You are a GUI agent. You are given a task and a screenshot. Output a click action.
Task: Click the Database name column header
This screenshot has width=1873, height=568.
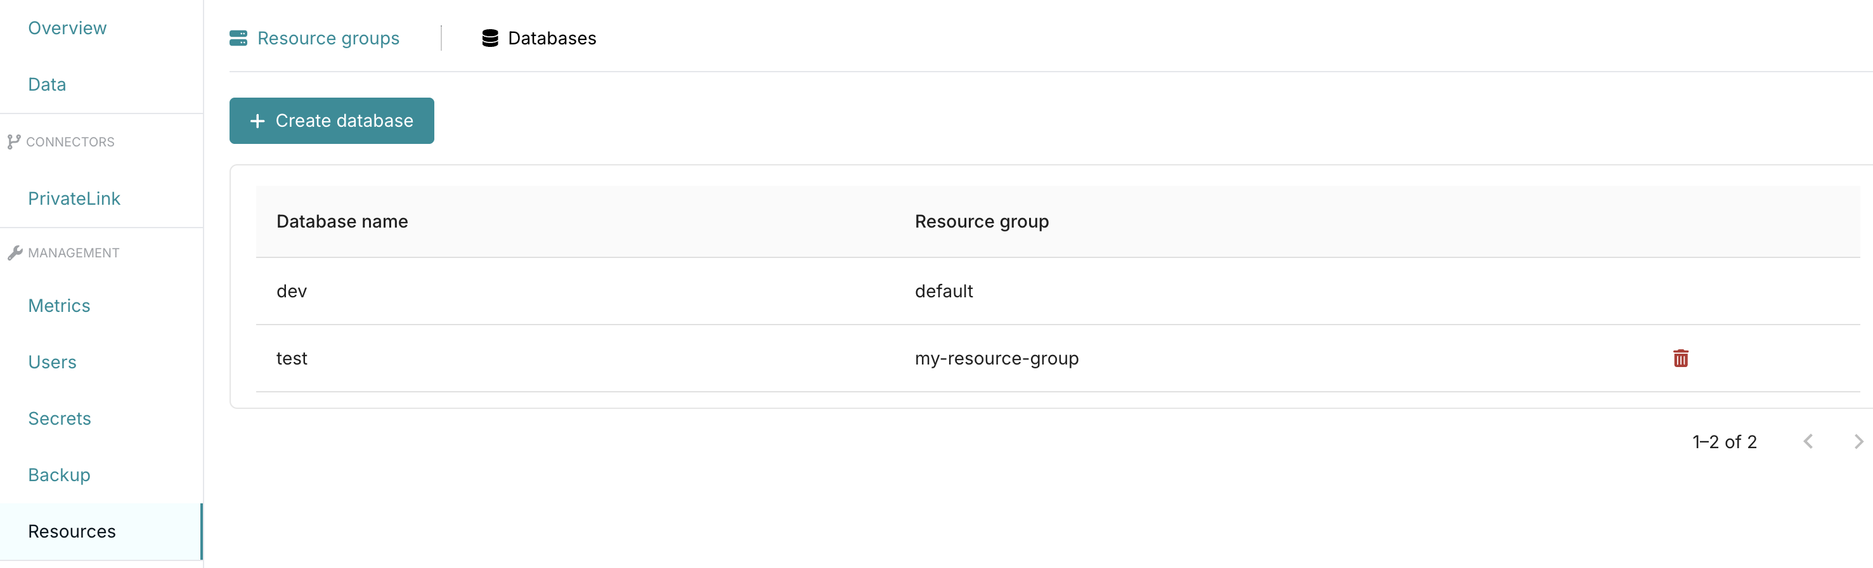[x=342, y=221]
